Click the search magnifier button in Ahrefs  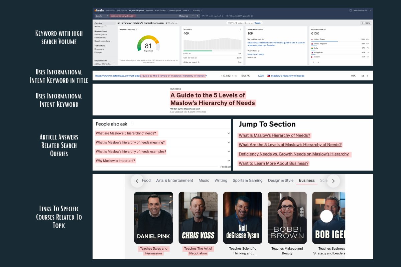tap(197, 16)
